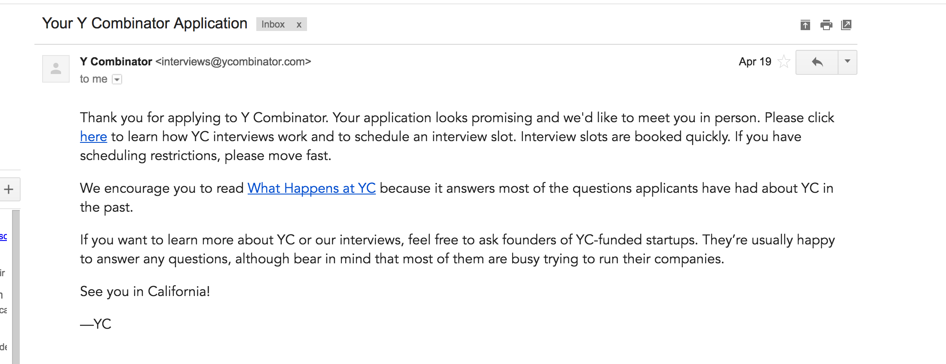The height and width of the screenshot is (364, 946).
Task: Click the Apr 19 date stamp
Action: (755, 62)
